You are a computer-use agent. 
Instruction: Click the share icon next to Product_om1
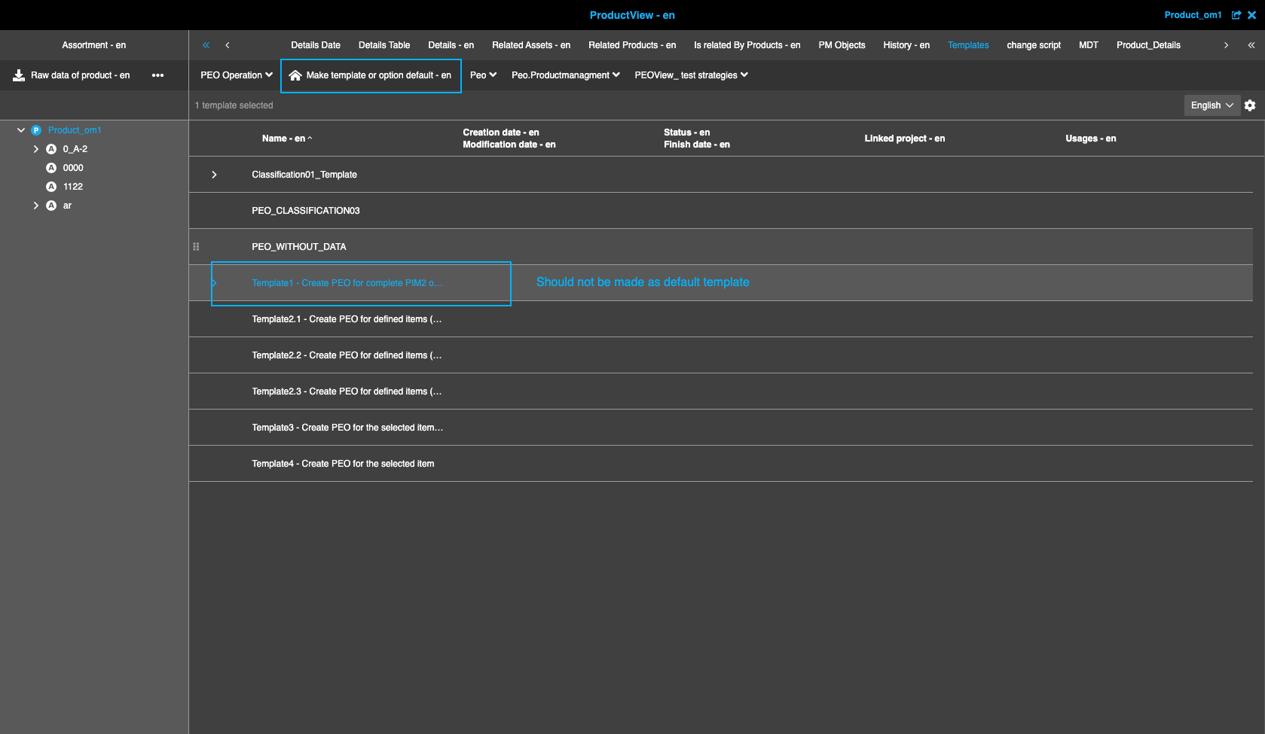(1236, 14)
